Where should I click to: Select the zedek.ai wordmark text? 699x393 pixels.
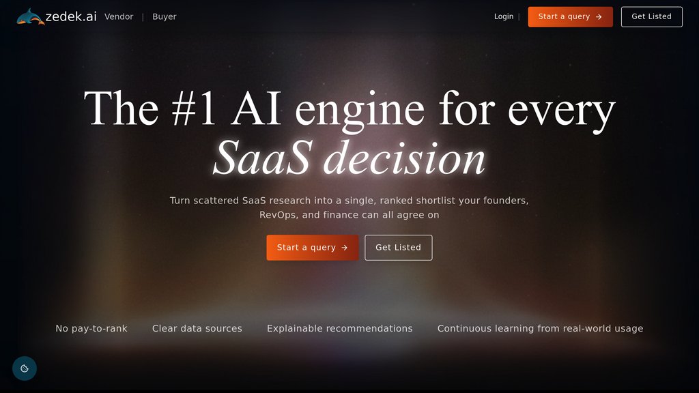(71, 16)
